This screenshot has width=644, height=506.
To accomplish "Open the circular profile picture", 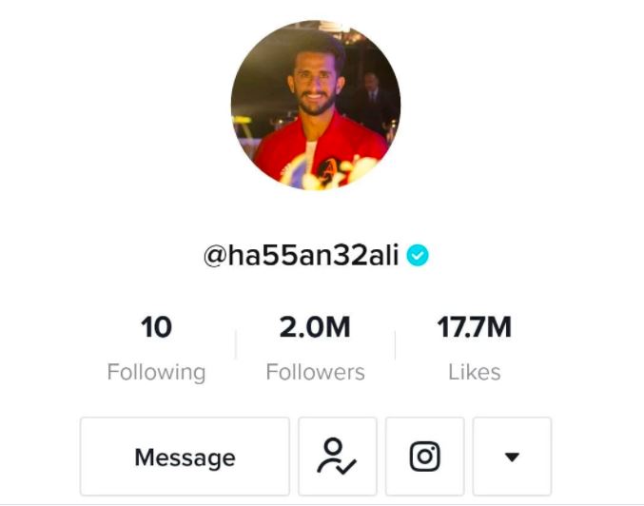I will pos(316,106).
